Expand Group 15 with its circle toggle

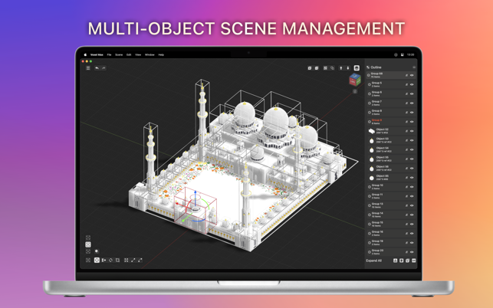coord(370,224)
